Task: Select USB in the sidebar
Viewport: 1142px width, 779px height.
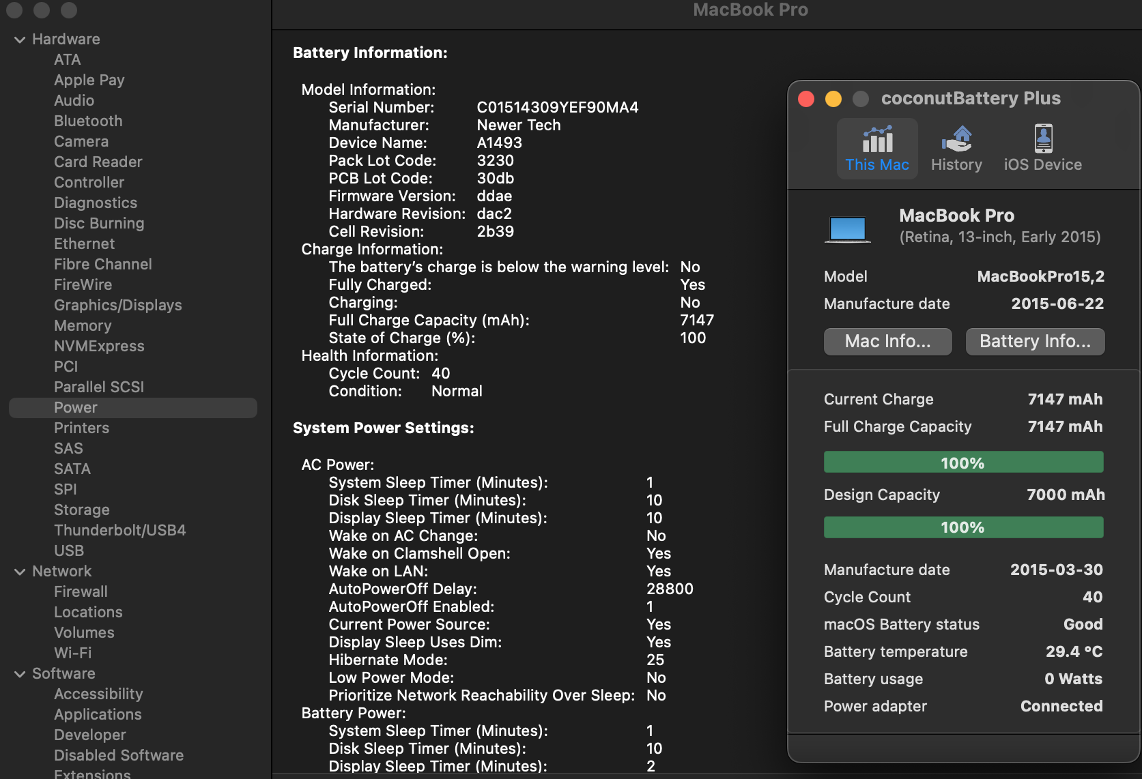Action: pyautogui.click(x=69, y=551)
